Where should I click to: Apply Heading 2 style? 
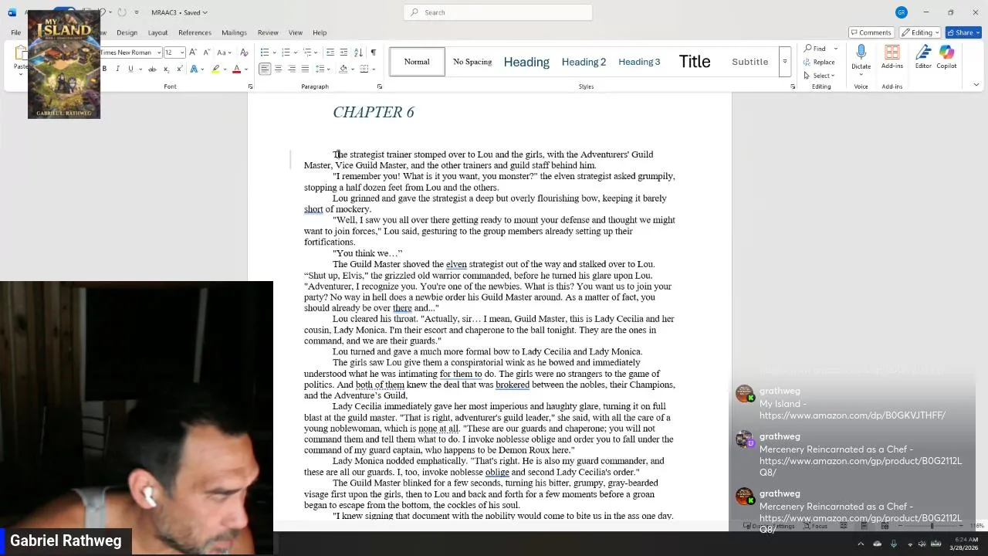pos(584,62)
